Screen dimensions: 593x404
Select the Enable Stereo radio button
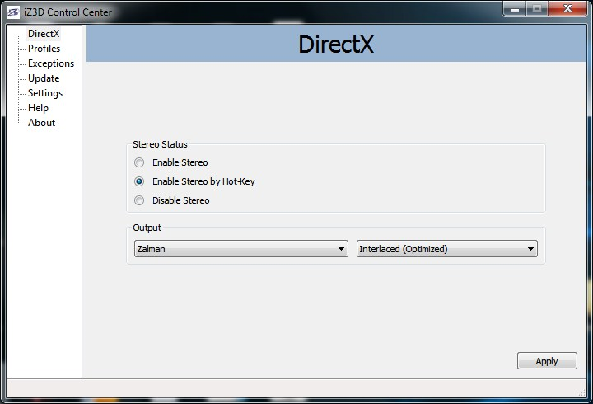pyautogui.click(x=139, y=162)
